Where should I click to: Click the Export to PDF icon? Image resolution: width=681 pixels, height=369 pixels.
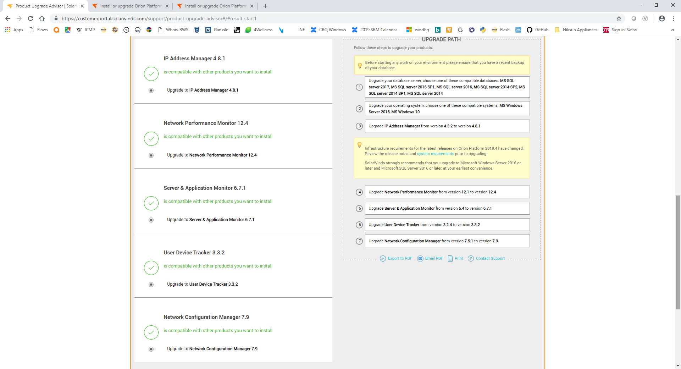383,258
